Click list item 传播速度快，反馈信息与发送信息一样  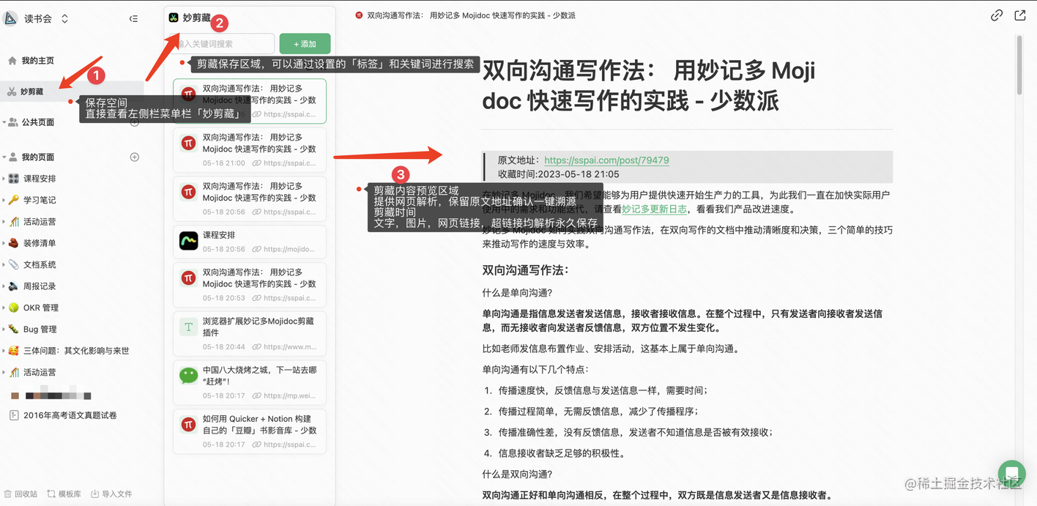click(603, 390)
